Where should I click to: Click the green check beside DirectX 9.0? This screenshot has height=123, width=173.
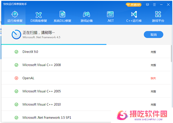[16, 52]
